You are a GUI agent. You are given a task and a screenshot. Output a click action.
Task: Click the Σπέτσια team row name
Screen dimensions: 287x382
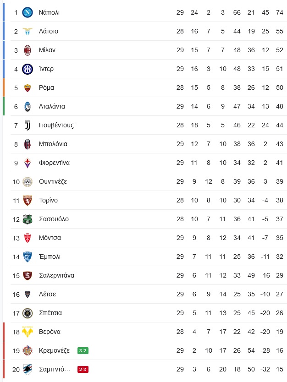click(x=50, y=313)
